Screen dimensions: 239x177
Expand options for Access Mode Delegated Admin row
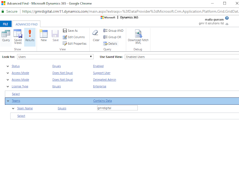[8, 80]
